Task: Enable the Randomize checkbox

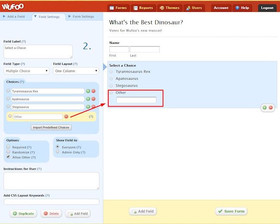Action: (8, 151)
